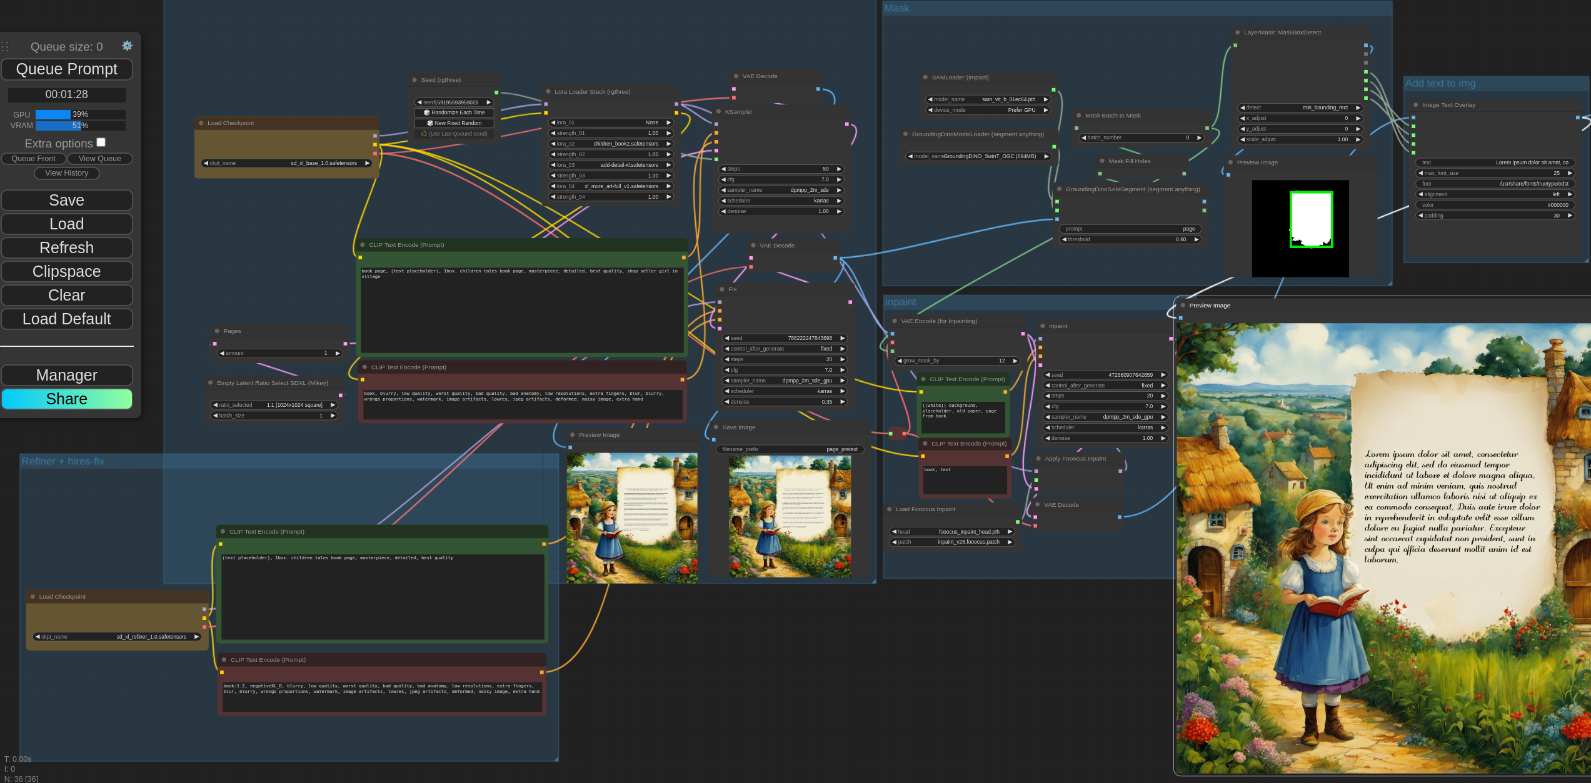Click the IMAGE output dot on SDXL VAE Decode
Image resolution: width=1591 pixels, height=783 pixels.
[818, 89]
